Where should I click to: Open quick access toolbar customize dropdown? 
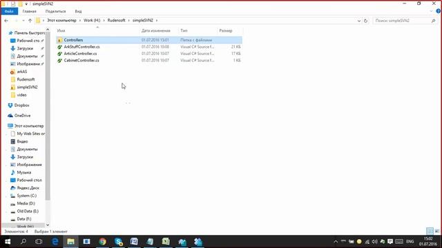click(x=26, y=4)
